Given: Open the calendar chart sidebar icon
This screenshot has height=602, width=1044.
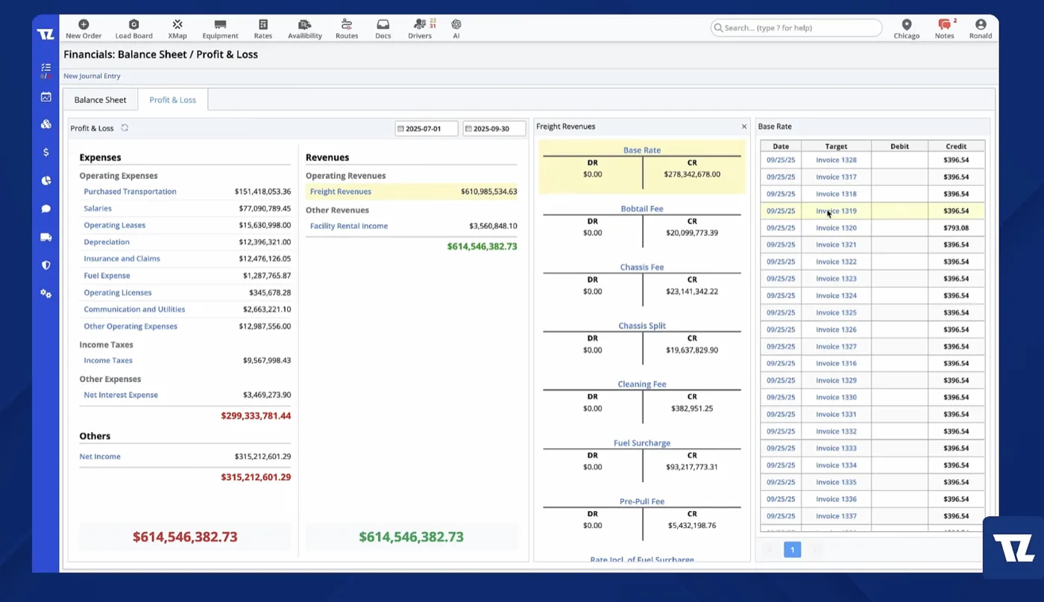Looking at the screenshot, I should 45,96.
